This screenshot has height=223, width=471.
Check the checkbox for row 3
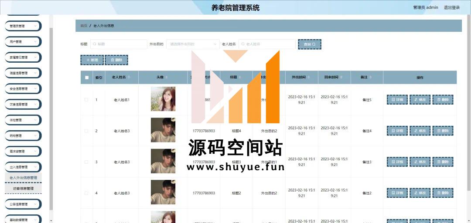click(x=86, y=162)
